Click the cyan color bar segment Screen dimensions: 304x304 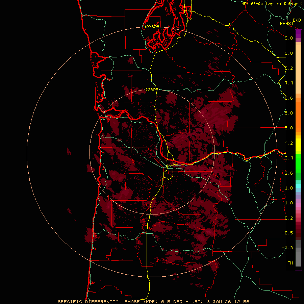point(298,186)
